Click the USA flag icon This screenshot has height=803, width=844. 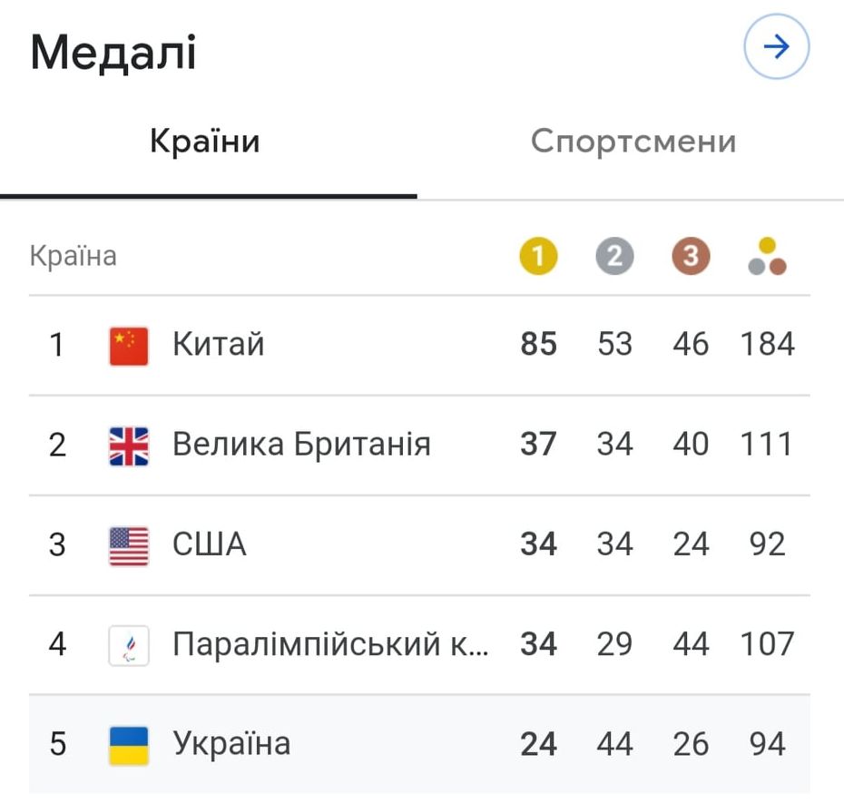click(129, 545)
